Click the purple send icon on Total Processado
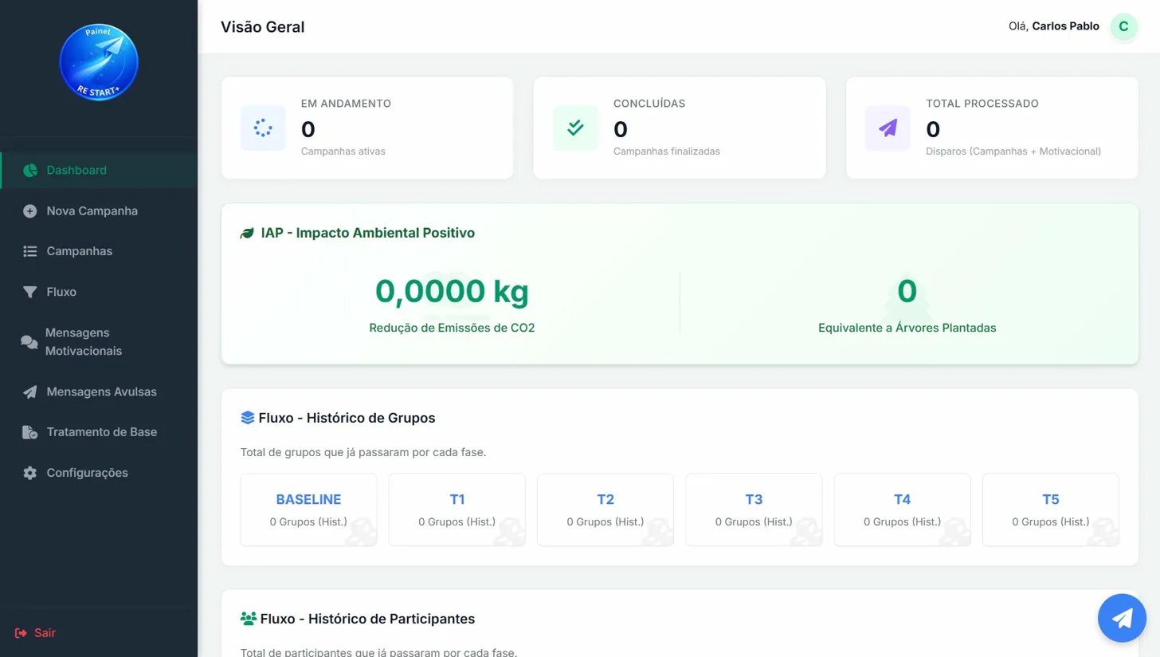 (x=887, y=128)
